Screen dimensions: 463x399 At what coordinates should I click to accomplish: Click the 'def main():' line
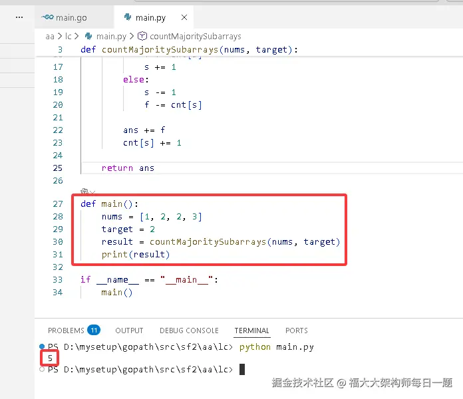coord(109,204)
